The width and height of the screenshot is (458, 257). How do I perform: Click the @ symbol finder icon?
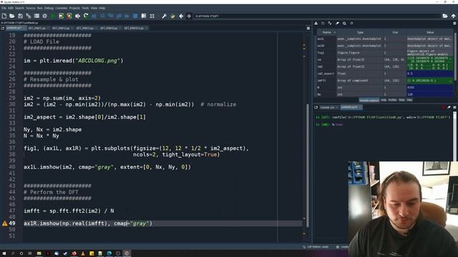click(44, 16)
